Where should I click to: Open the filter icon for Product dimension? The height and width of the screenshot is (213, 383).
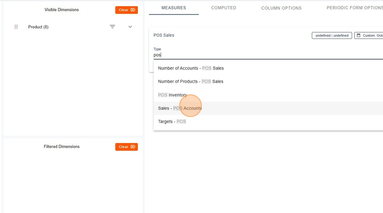point(112,27)
